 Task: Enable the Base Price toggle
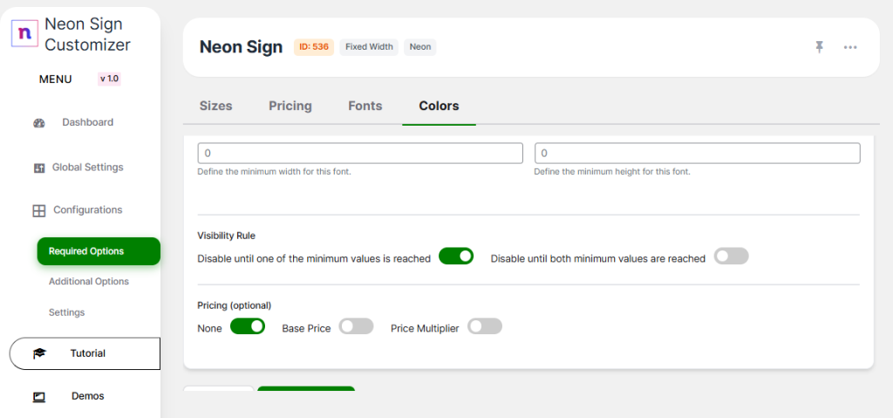click(x=356, y=326)
